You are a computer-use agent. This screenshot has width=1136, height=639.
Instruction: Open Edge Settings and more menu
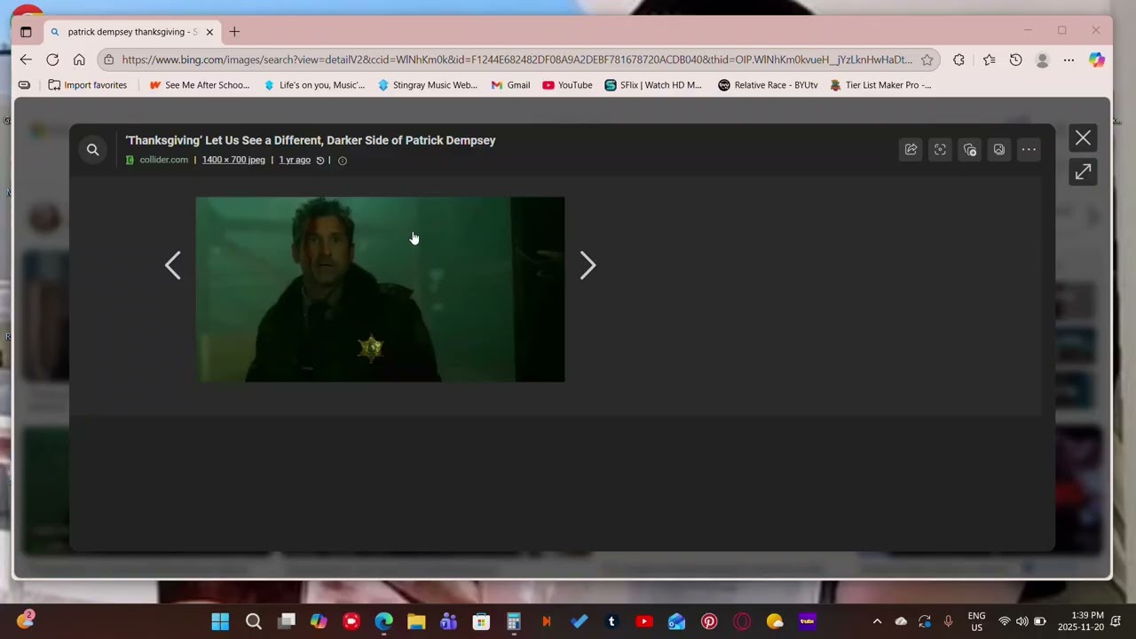tap(1069, 59)
